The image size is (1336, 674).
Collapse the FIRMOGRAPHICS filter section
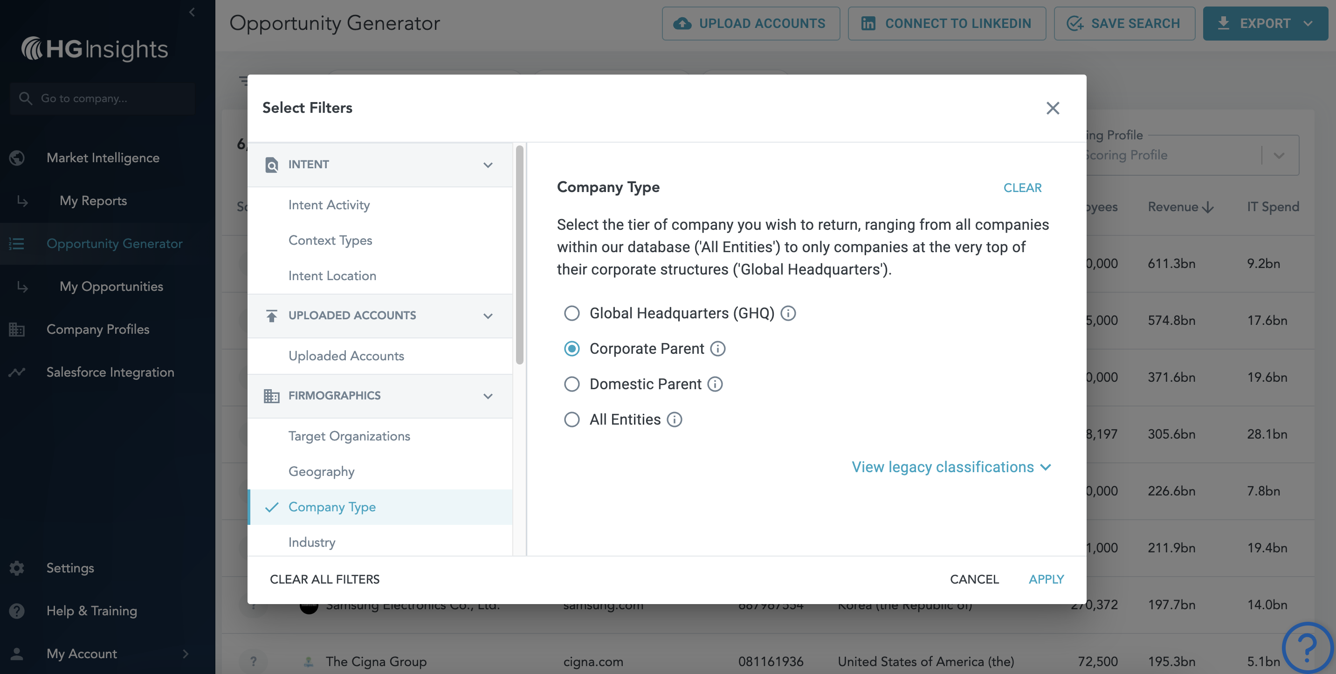tap(488, 396)
